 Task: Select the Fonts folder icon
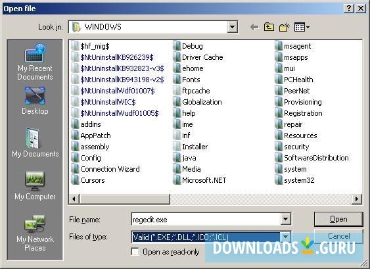tap(177, 80)
